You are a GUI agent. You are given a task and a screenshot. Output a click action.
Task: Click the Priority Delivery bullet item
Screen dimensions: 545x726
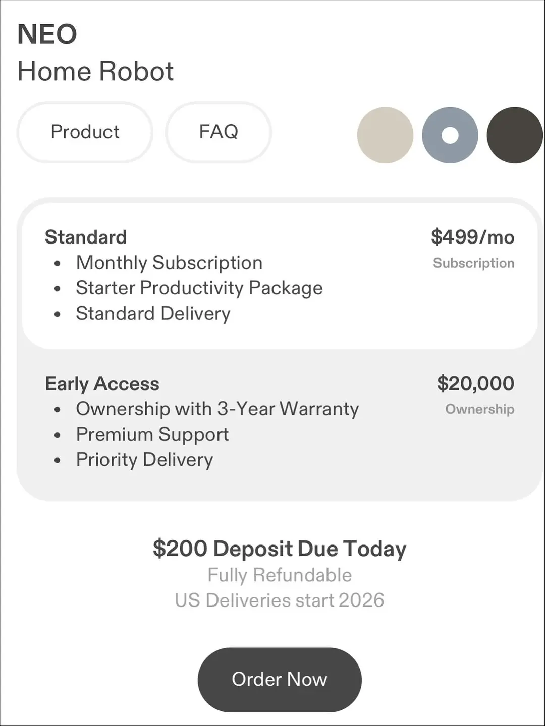[144, 460]
